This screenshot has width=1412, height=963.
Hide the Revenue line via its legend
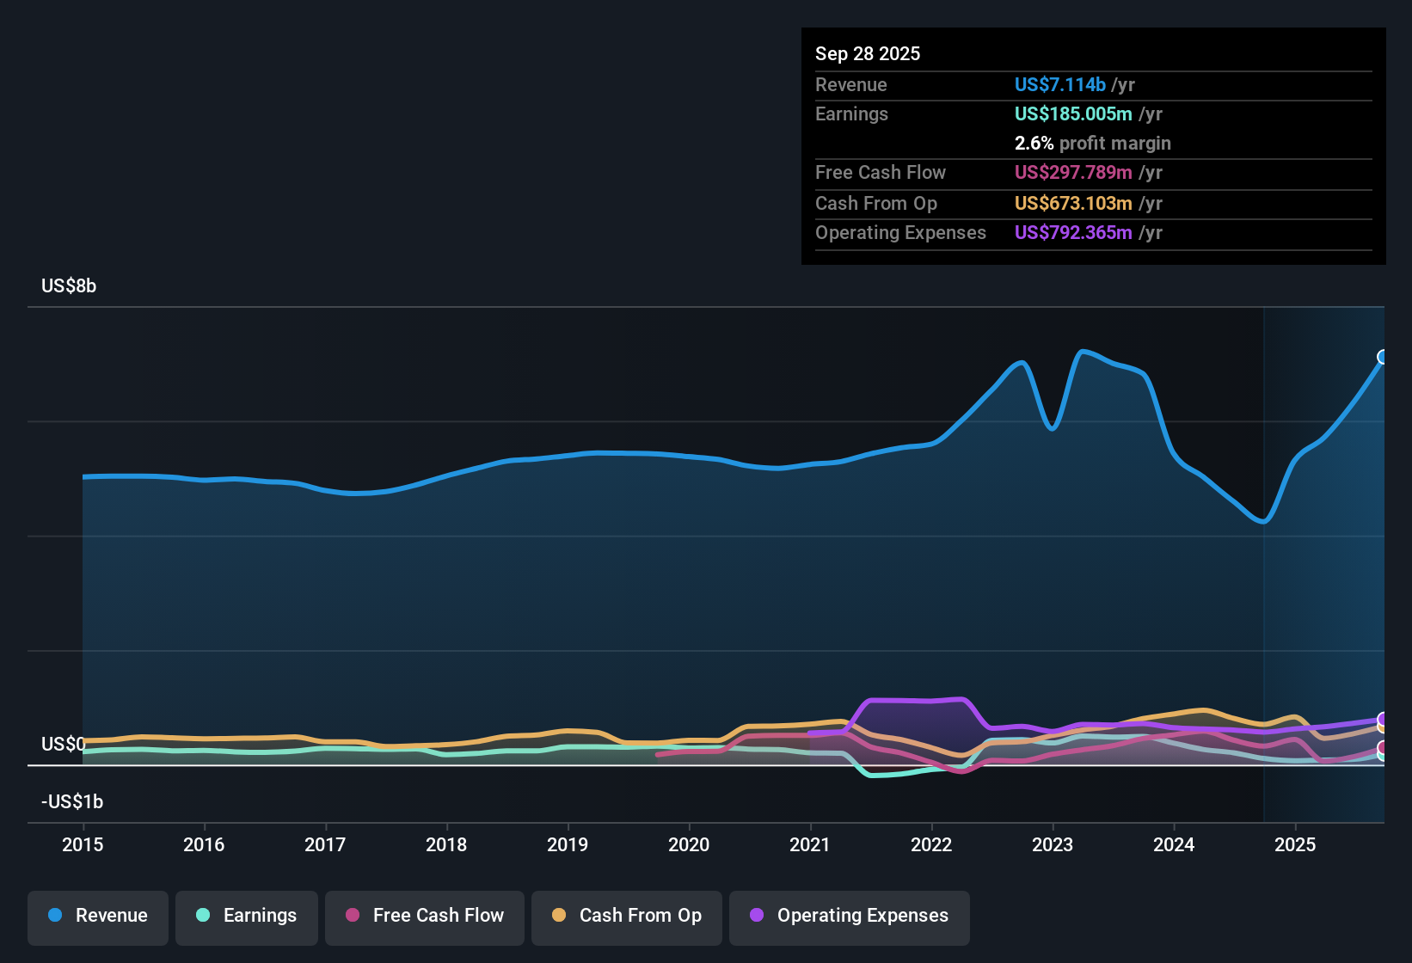pyautogui.click(x=97, y=916)
